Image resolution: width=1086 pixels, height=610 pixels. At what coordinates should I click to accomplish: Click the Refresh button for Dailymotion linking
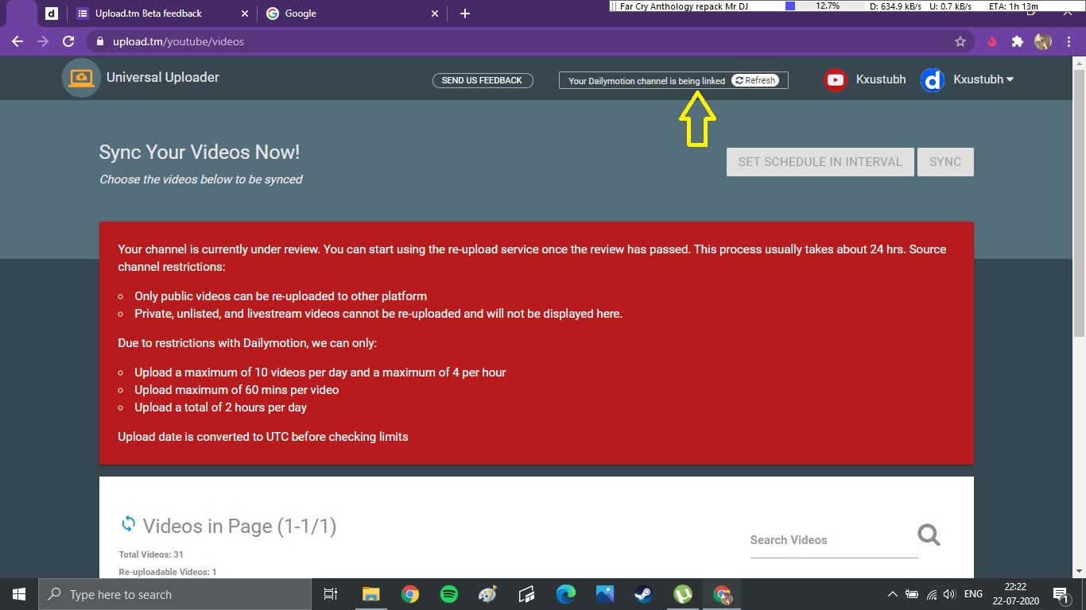(x=754, y=80)
